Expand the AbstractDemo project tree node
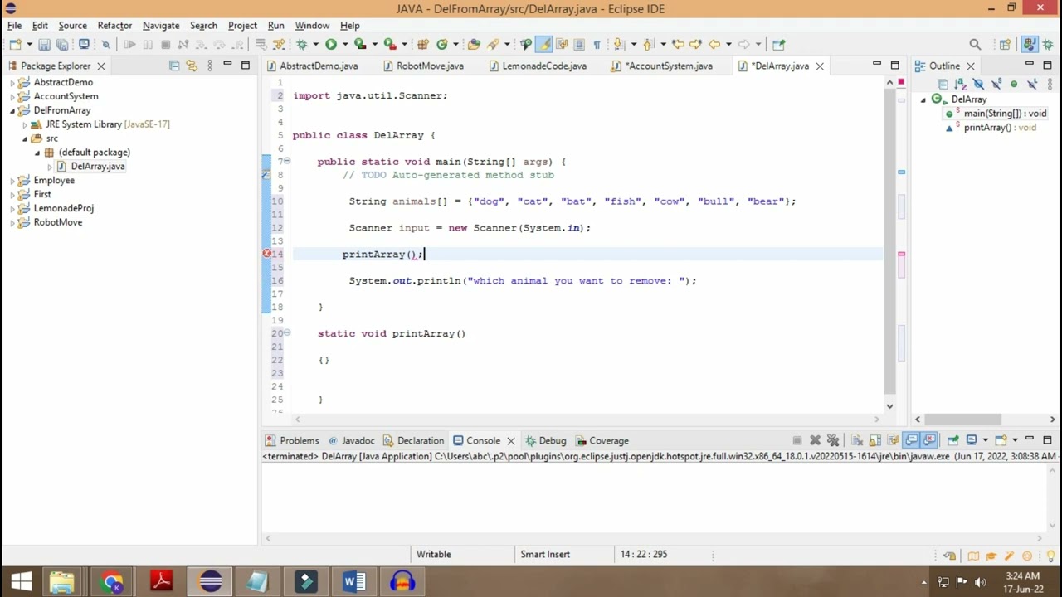Screen dimensions: 1062x597 coord(12,83)
